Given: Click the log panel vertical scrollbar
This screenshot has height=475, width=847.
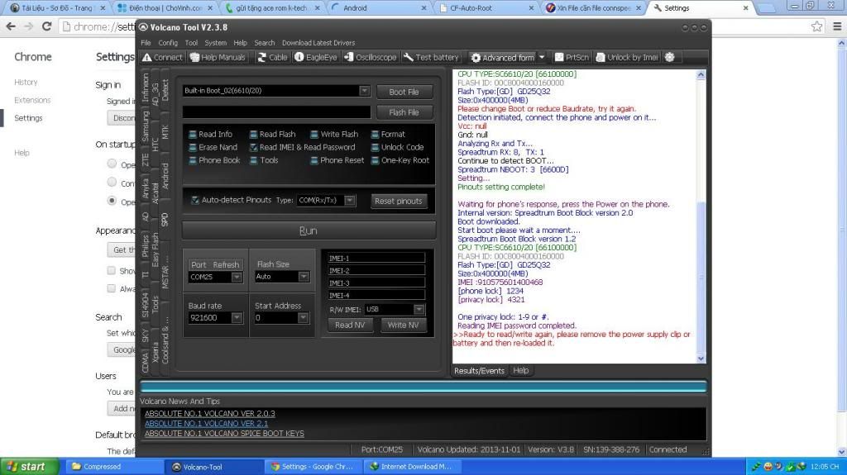Looking at the screenshot, I should coord(701,216).
